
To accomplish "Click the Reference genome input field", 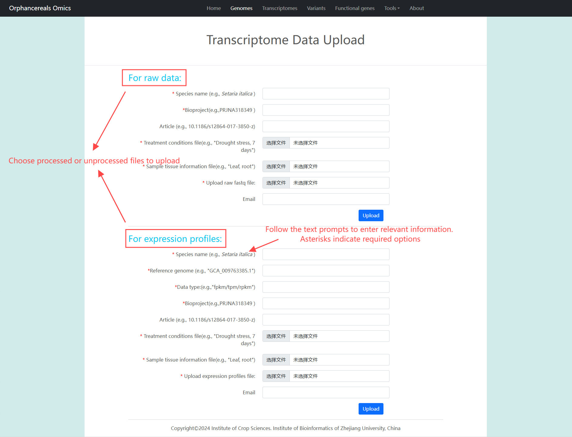I will (x=326, y=271).
